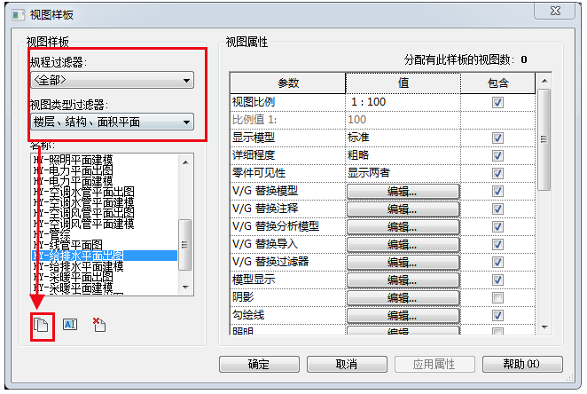Toggle include checkbox for V/G 替换过滤器
Image resolution: width=587 pixels, height=394 pixels.
pos(497,262)
